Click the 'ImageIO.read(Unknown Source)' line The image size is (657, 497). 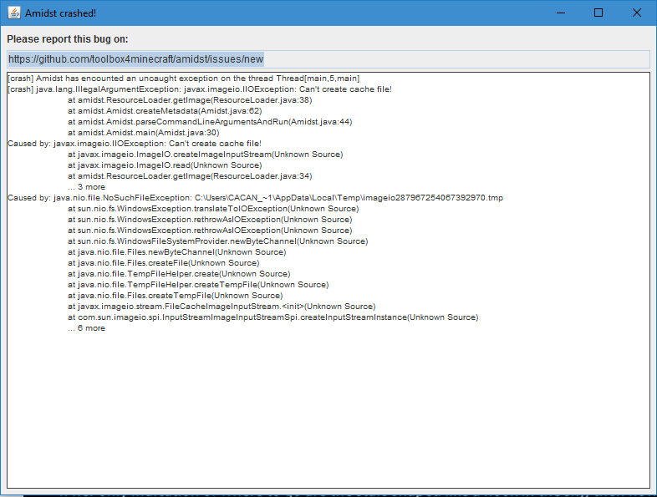pyautogui.click(x=165, y=165)
